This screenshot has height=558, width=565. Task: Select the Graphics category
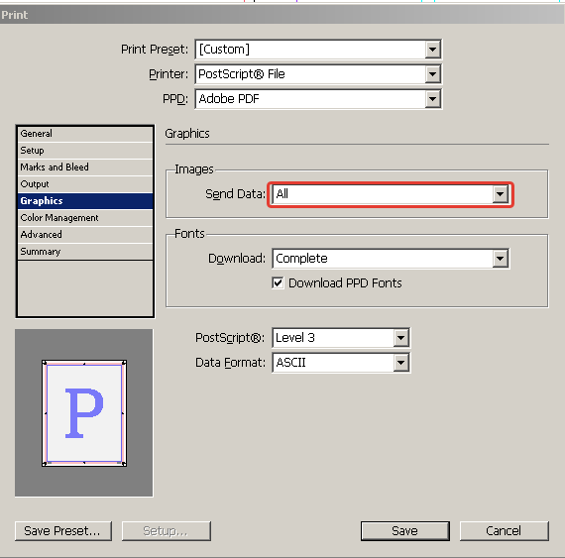click(85, 201)
